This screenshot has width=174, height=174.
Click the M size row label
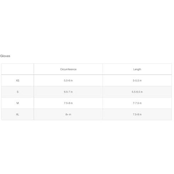pos(17,103)
